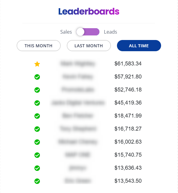178x193 pixels.
Task: Click green checkmark beside $52,746.18
Action: pyautogui.click(x=37, y=90)
